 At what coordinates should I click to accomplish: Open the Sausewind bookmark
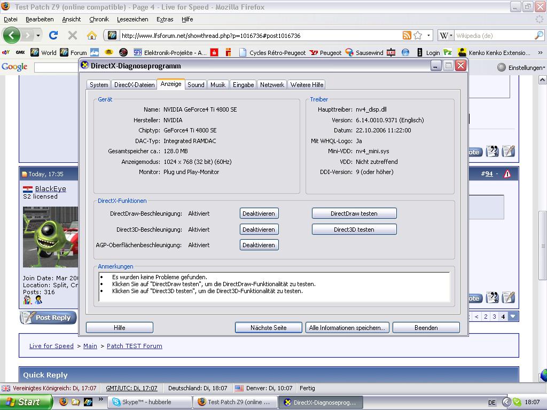(364, 53)
